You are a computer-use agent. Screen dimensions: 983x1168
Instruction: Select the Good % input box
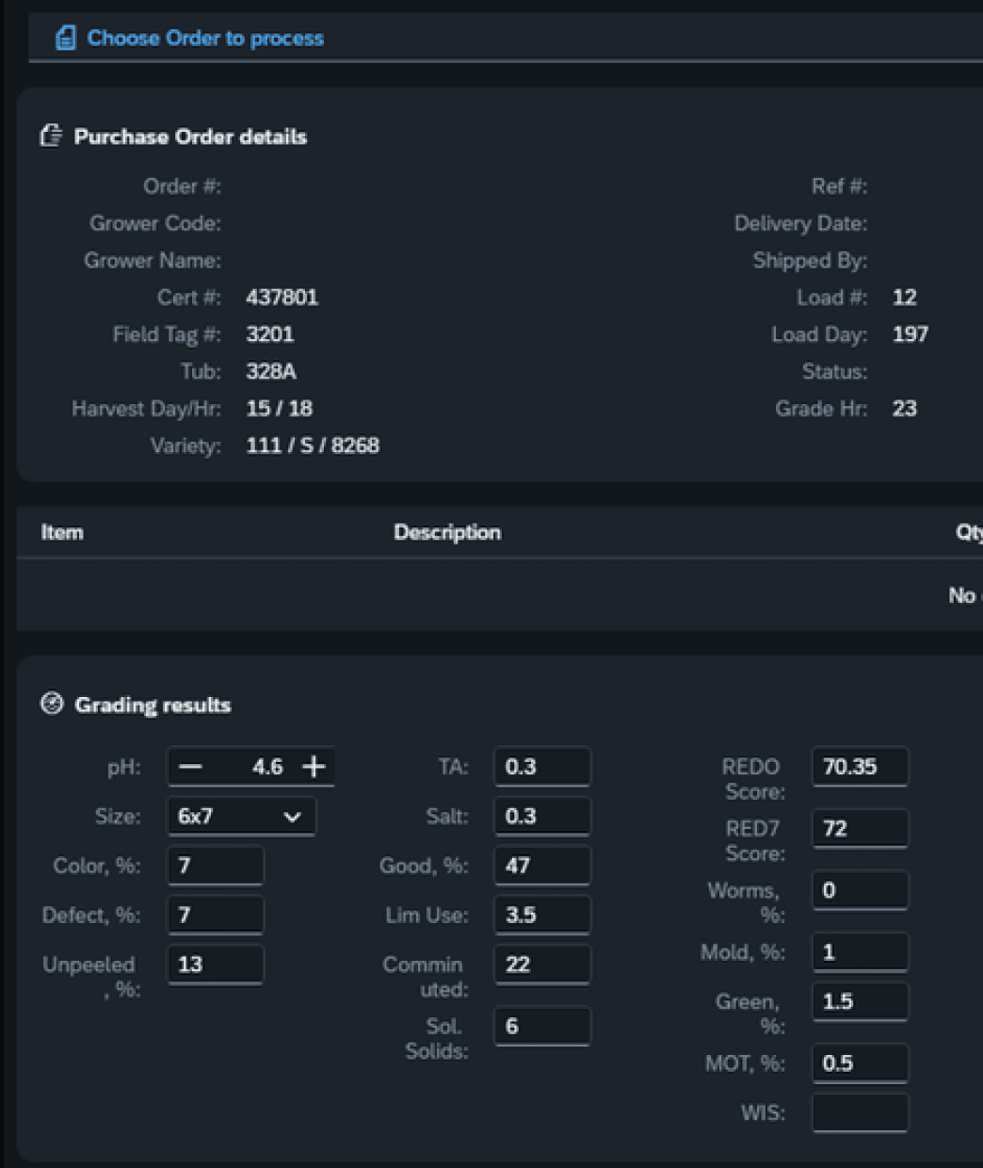[541, 866]
